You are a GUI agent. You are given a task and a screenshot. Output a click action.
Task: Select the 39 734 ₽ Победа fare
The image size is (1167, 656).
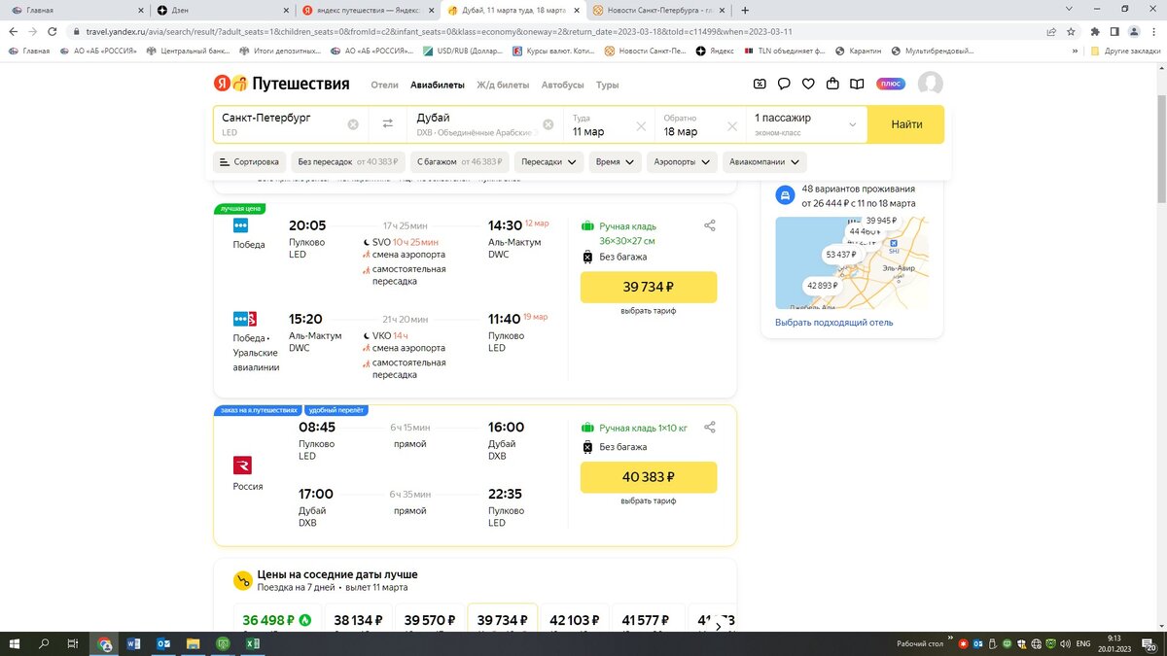tap(649, 287)
